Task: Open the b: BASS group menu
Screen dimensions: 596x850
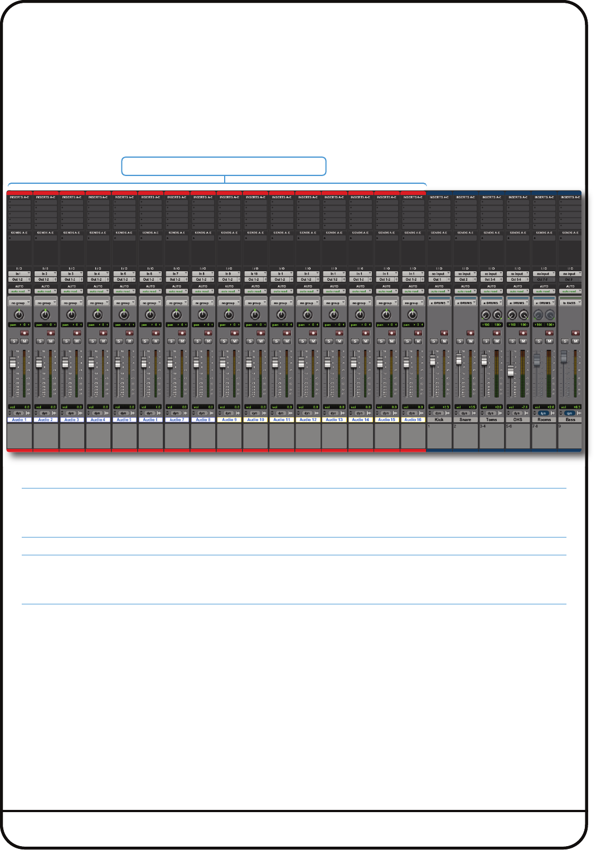Action: tap(570, 303)
